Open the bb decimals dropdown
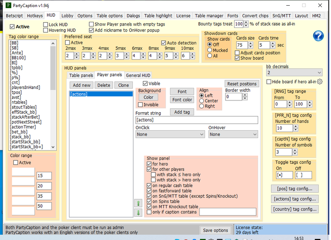Screen dimensions: 331x240 (x=294, y=72)
